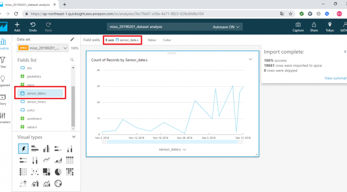347x192 pixels.
Task: Select the sensor_date.s field
Action: click(x=40, y=93)
